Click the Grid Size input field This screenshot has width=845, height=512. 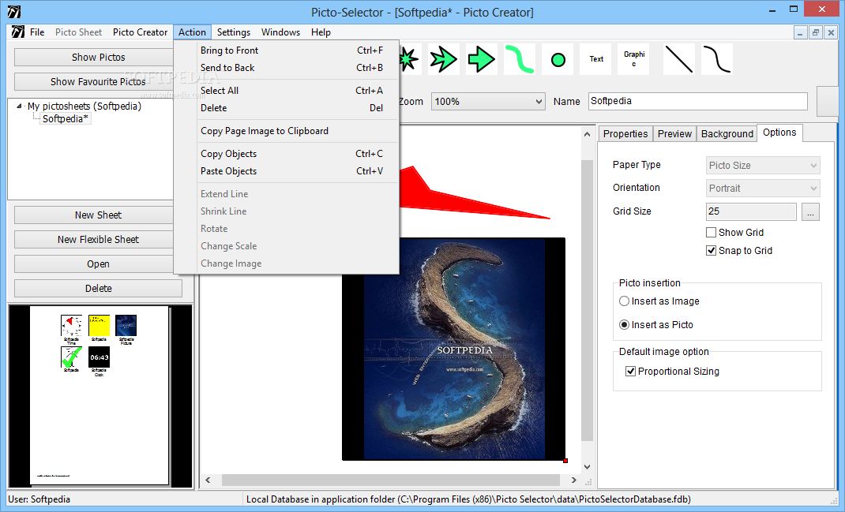tap(751, 211)
